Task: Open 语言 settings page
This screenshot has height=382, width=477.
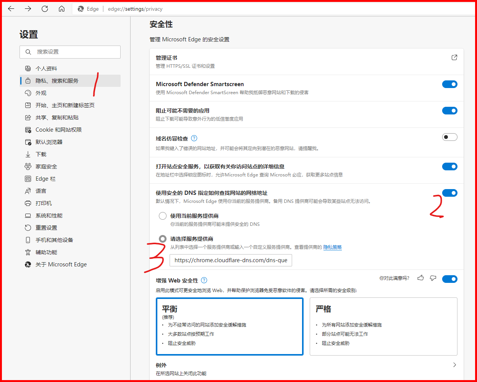Action: coord(70,191)
